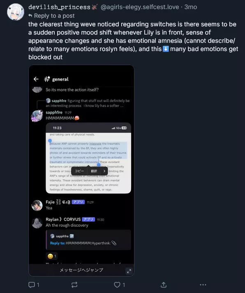Click the general channel hashtag icon
This screenshot has width=245, height=293.
click(x=47, y=79)
